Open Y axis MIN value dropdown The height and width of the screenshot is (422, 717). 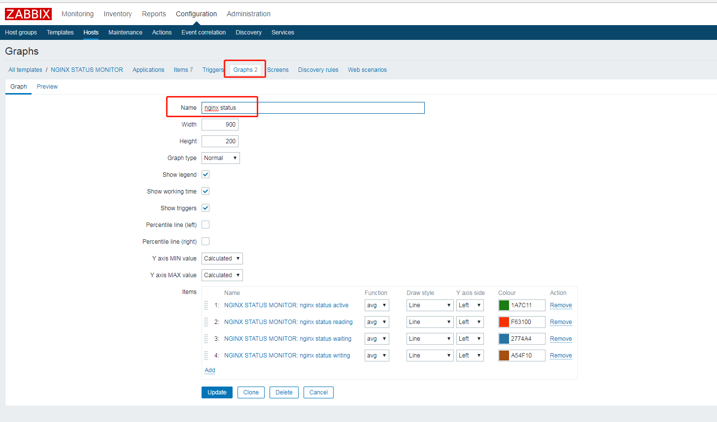click(222, 259)
